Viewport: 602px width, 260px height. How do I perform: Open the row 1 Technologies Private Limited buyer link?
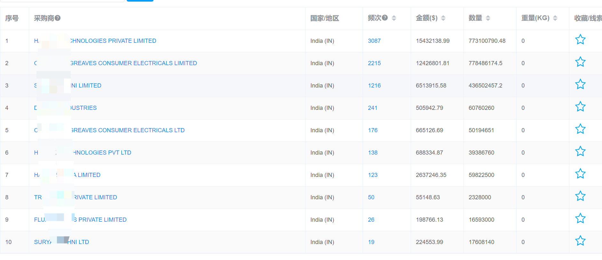point(95,41)
